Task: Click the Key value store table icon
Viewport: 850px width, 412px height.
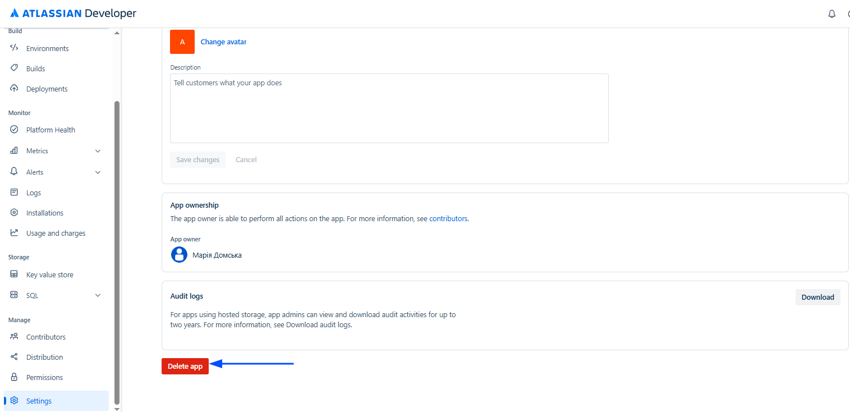Action: 15,274
